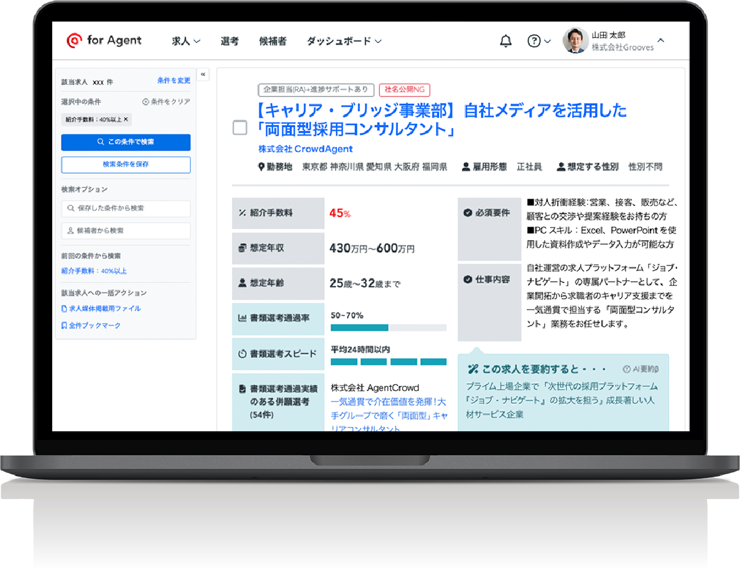Click the 条件をクリア reset icon
The image size is (740, 570).
(146, 101)
